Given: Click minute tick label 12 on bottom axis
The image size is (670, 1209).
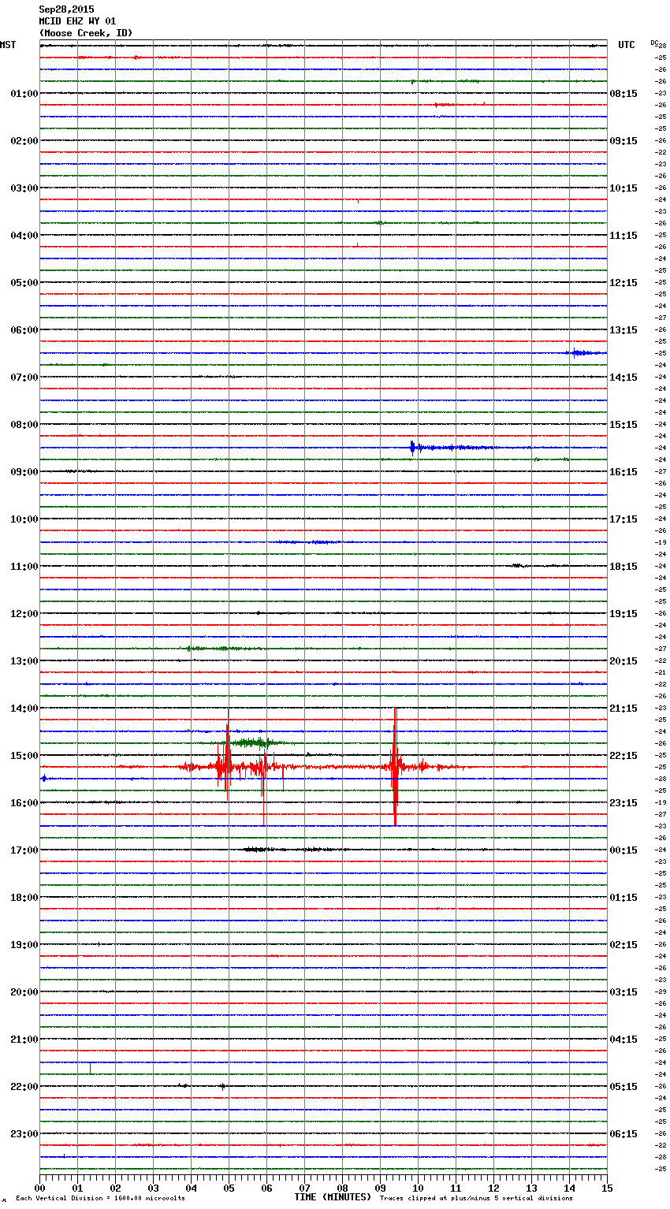Looking at the screenshot, I should (x=493, y=1188).
